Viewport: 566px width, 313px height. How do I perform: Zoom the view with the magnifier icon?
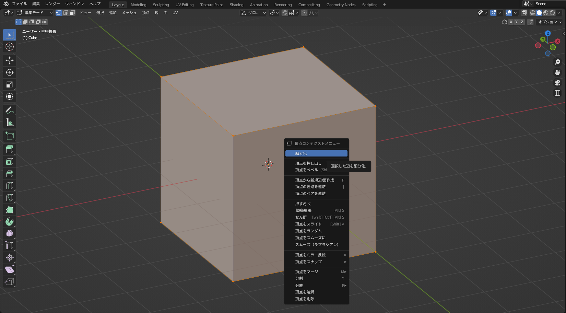pos(557,62)
